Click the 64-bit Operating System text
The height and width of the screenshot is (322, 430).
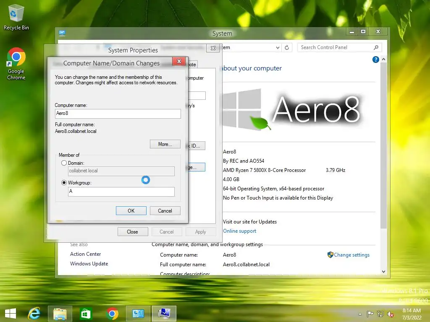(x=273, y=189)
